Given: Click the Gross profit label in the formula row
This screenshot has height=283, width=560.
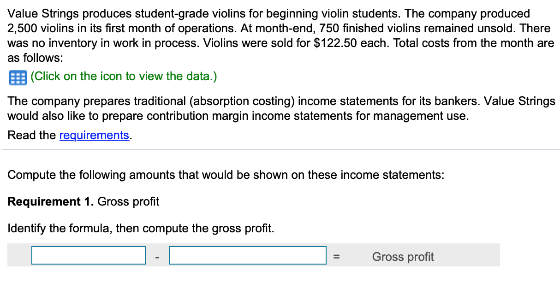Looking at the screenshot, I should tap(402, 256).
